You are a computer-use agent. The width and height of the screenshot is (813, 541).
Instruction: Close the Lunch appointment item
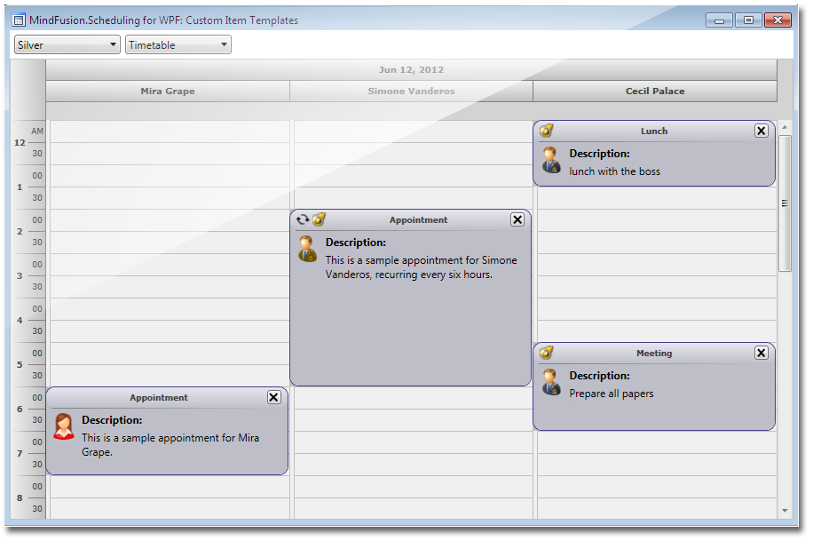(761, 131)
